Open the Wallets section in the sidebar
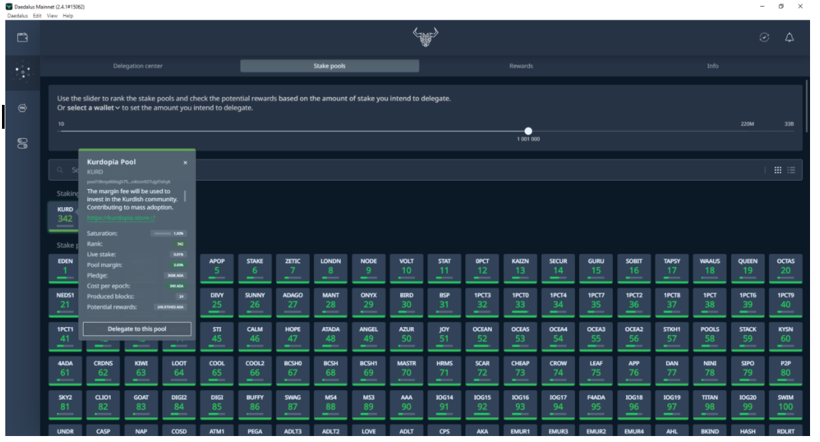 coord(22,37)
